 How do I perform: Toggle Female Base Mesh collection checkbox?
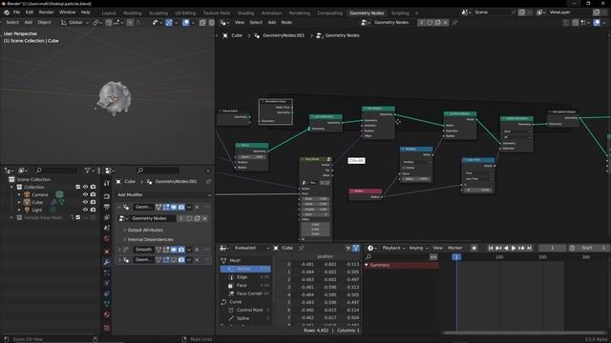click(x=78, y=217)
